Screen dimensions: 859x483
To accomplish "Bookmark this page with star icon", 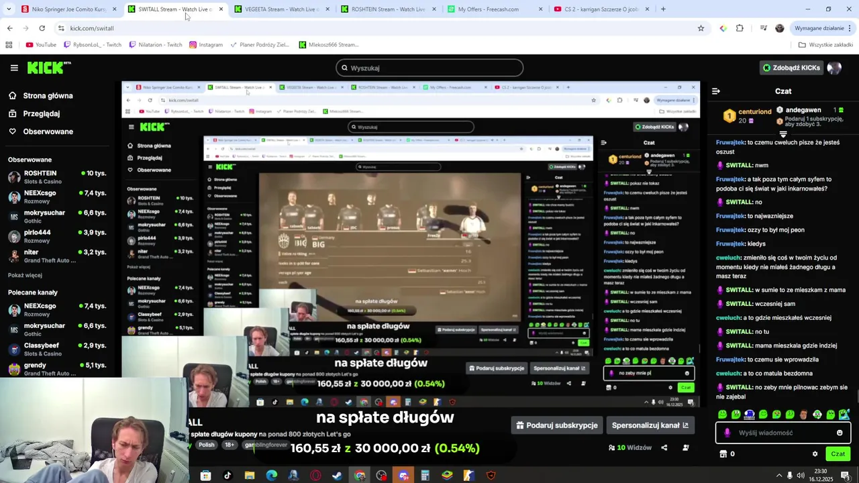I will pyautogui.click(x=701, y=28).
